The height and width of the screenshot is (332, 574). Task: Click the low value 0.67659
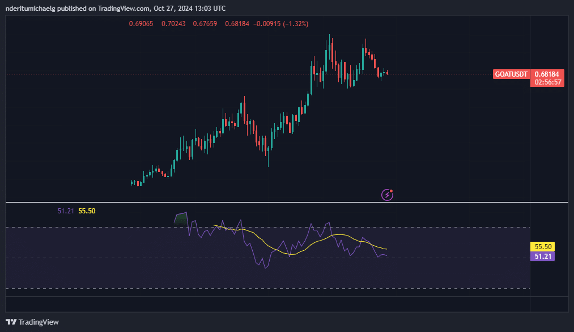(x=205, y=24)
